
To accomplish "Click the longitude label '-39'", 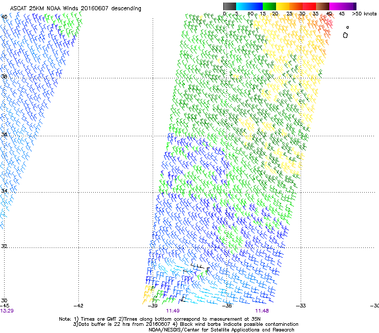I will (x=153, y=306).
